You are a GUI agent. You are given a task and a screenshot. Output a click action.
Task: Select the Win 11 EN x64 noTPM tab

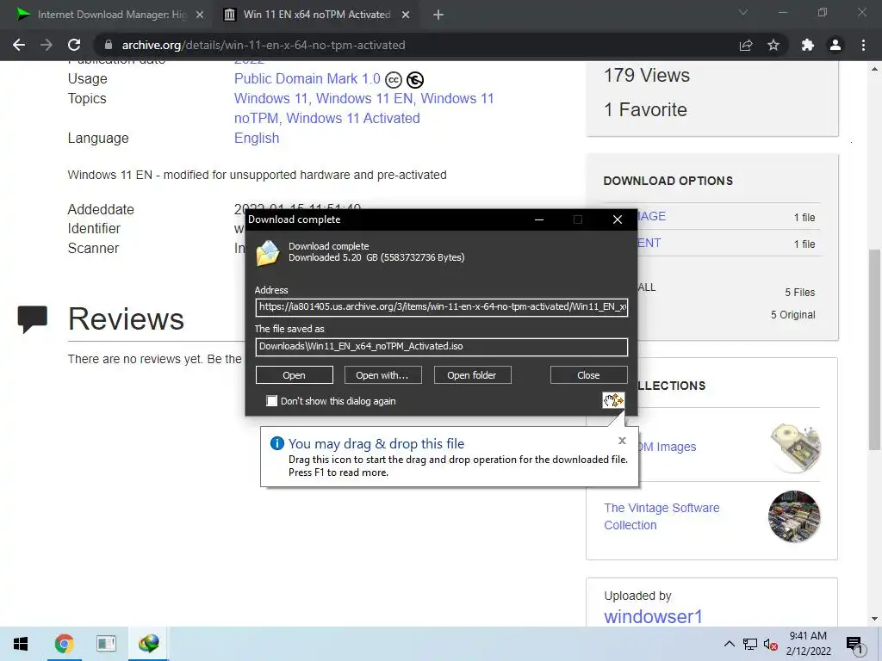(317, 15)
